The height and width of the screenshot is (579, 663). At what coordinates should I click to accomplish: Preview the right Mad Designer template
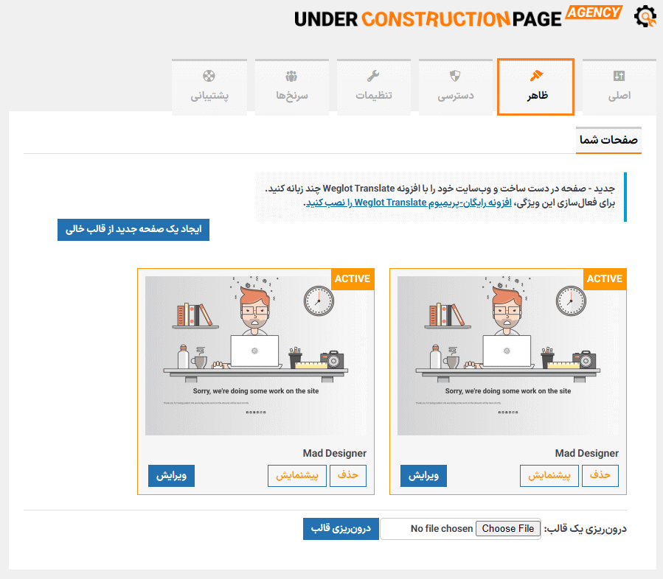pos(549,476)
